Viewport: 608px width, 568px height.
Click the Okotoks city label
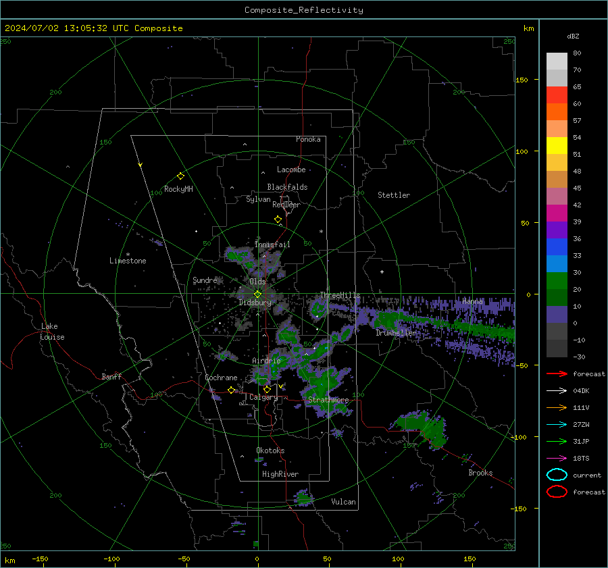point(271,450)
